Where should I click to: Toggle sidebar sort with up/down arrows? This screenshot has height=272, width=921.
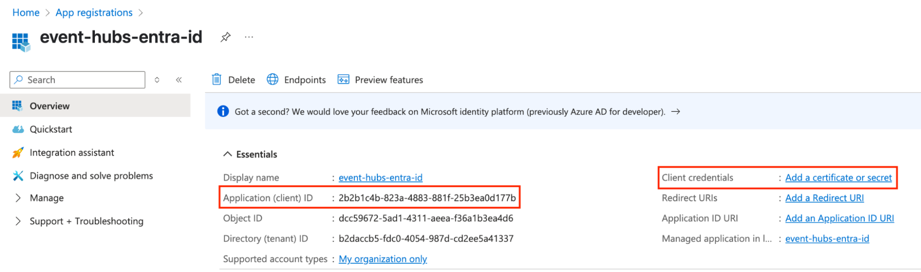157,80
